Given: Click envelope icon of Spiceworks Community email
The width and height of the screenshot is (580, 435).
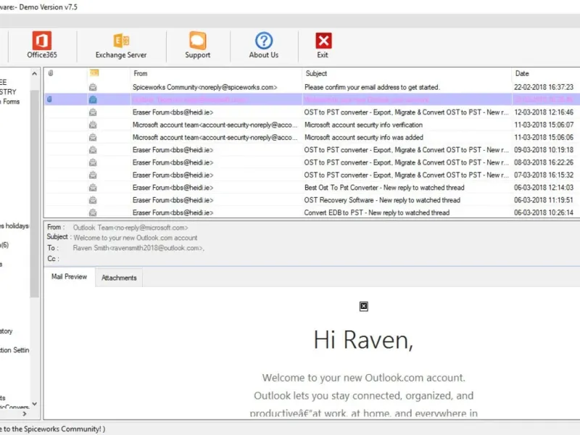Looking at the screenshot, I should coord(93,87).
